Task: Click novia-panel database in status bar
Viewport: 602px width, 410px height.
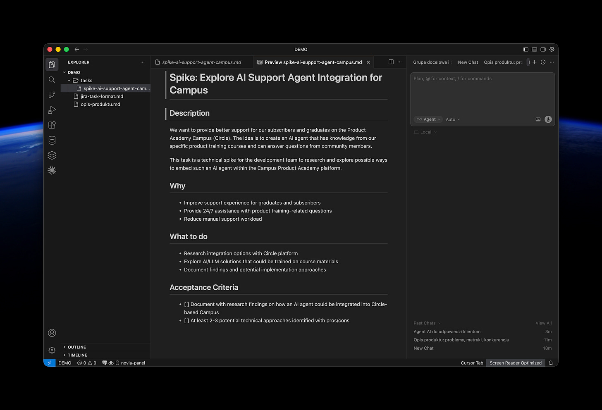Action: point(130,363)
